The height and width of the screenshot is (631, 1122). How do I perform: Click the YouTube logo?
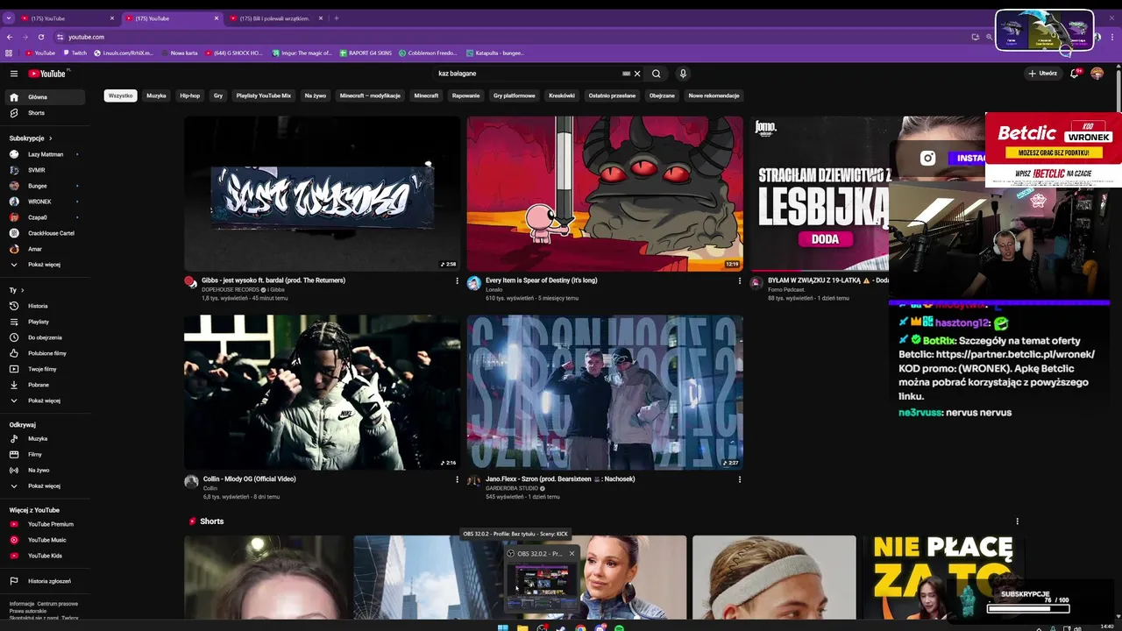coord(48,74)
